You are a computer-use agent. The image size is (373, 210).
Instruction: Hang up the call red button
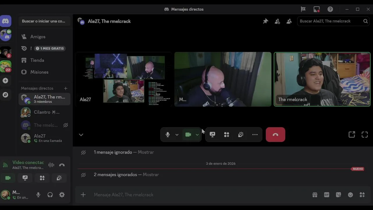coord(275,134)
